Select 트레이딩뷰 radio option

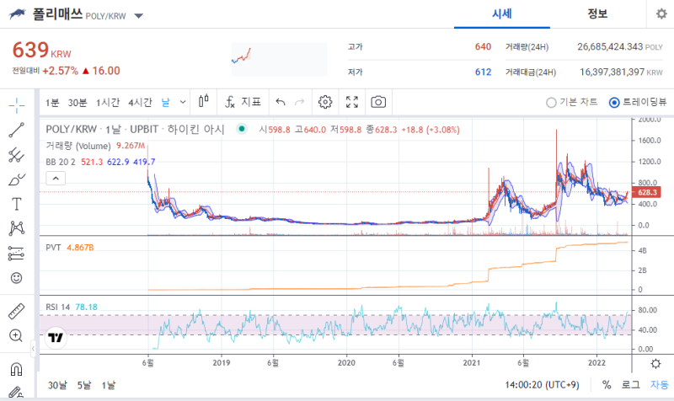pos(638,102)
